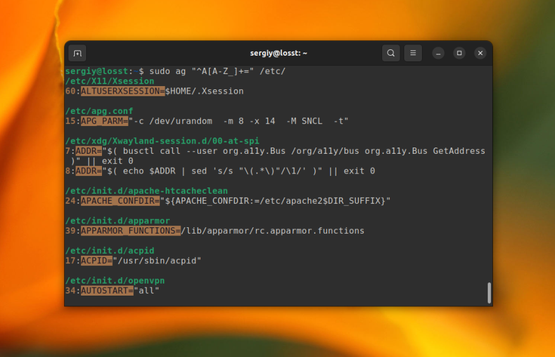Click the highlighted AUTOSTART= match
Viewport: 555px width, 357px height.
tap(106, 291)
